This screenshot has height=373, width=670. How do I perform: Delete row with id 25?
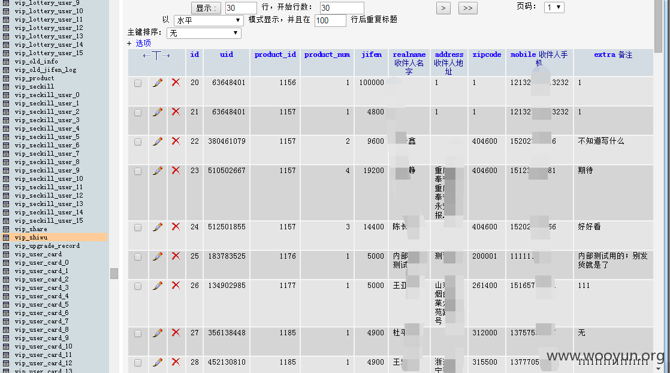(176, 256)
